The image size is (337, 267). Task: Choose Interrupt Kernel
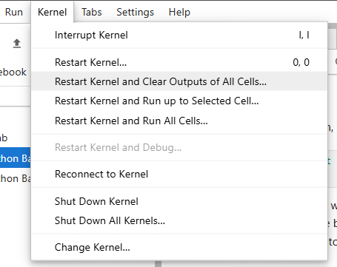tap(179, 36)
